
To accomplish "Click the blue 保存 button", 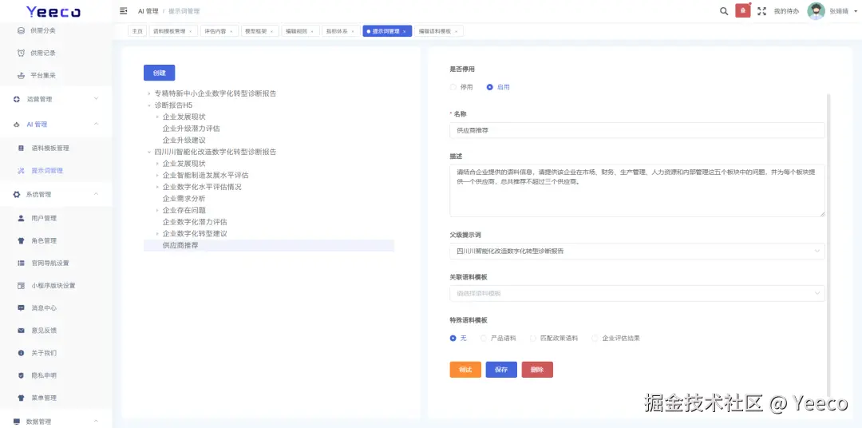I will 501,370.
